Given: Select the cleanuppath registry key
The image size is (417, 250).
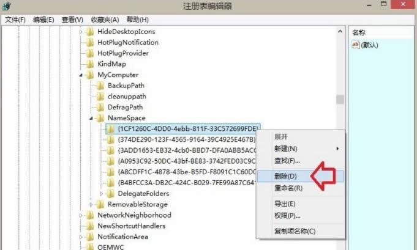Looking at the screenshot, I should [127, 97].
